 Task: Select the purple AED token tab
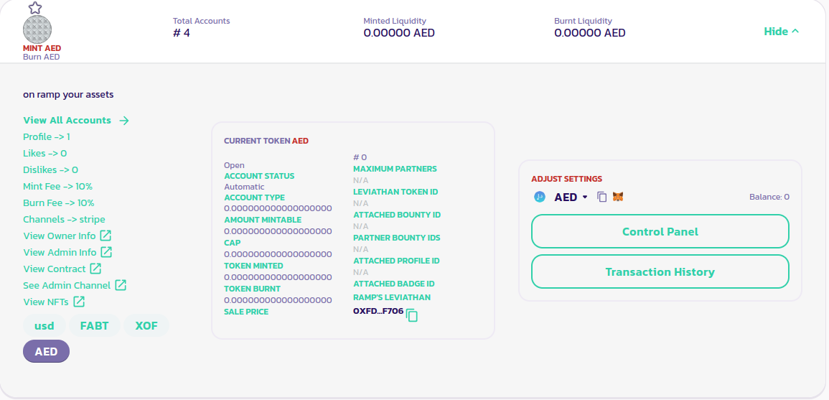pos(47,351)
